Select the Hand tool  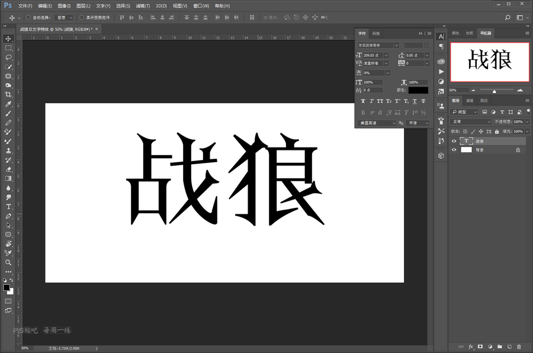8,244
